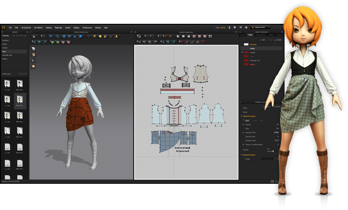Select a 1_1.jpg thumbnail in the Library

coord(7,84)
